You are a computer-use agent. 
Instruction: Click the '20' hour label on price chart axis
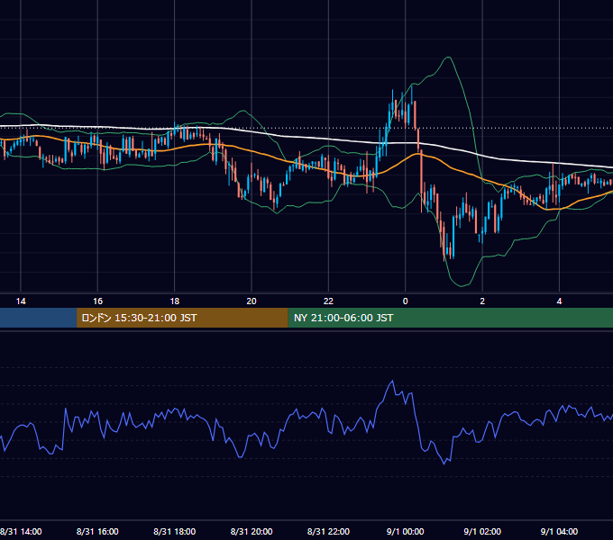click(252, 301)
